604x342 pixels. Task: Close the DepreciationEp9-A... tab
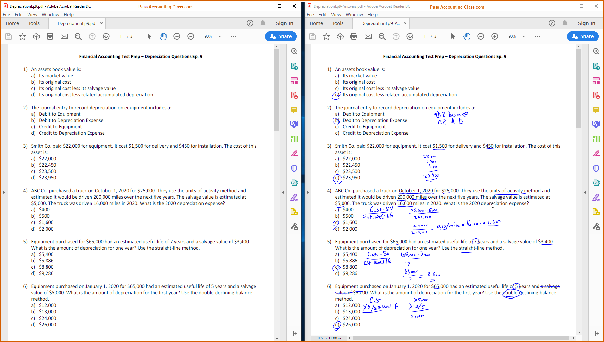click(405, 23)
